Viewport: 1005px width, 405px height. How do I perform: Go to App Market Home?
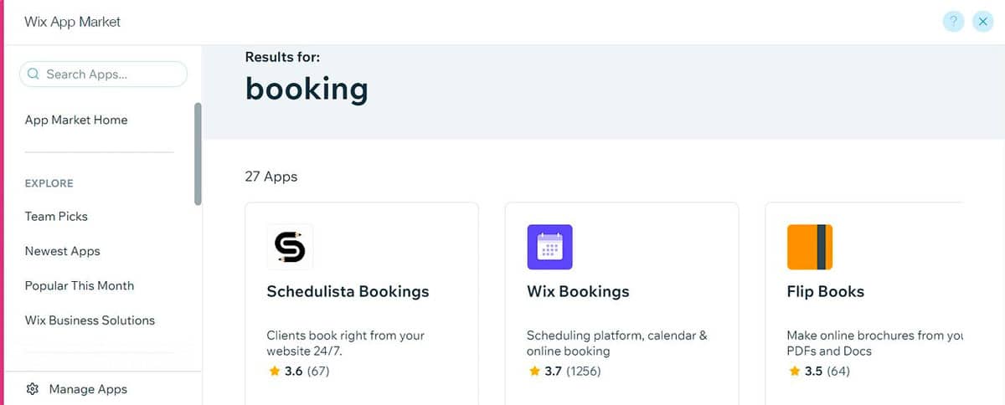[76, 120]
